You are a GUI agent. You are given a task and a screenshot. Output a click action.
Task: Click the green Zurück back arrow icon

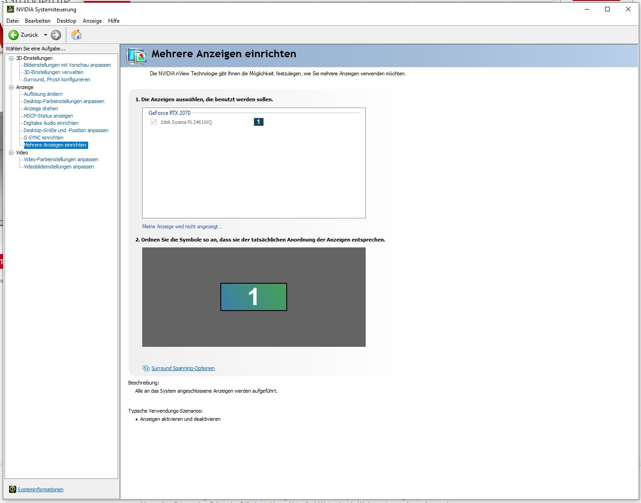coord(14,35)
